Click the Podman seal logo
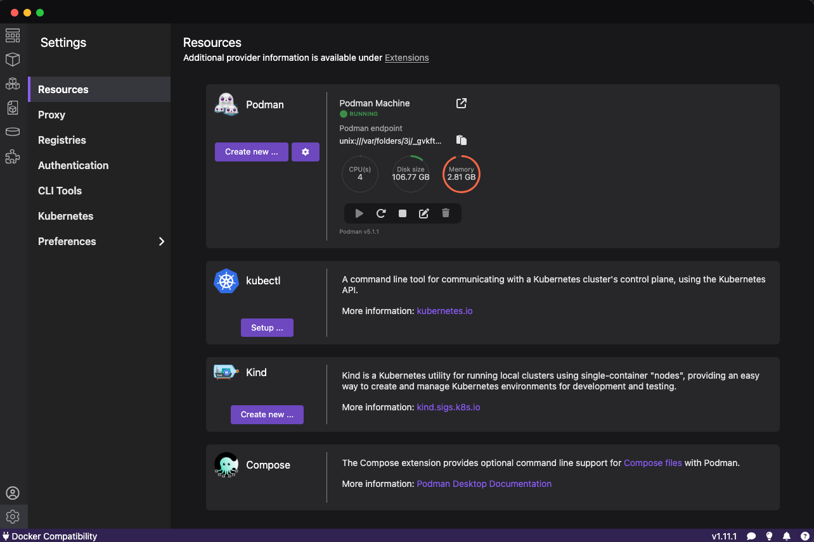814x542 pixels. click(226, 104)
